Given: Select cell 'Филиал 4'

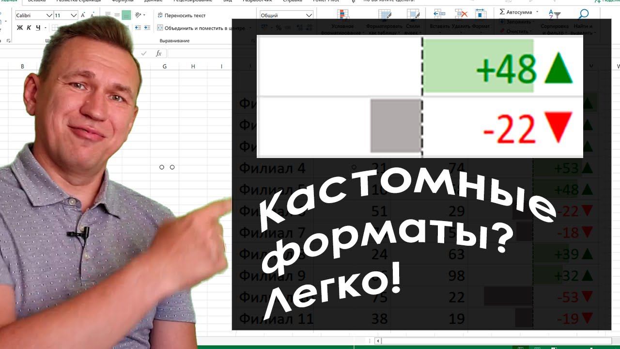Looking at the screenshot, I should point(272,168).
